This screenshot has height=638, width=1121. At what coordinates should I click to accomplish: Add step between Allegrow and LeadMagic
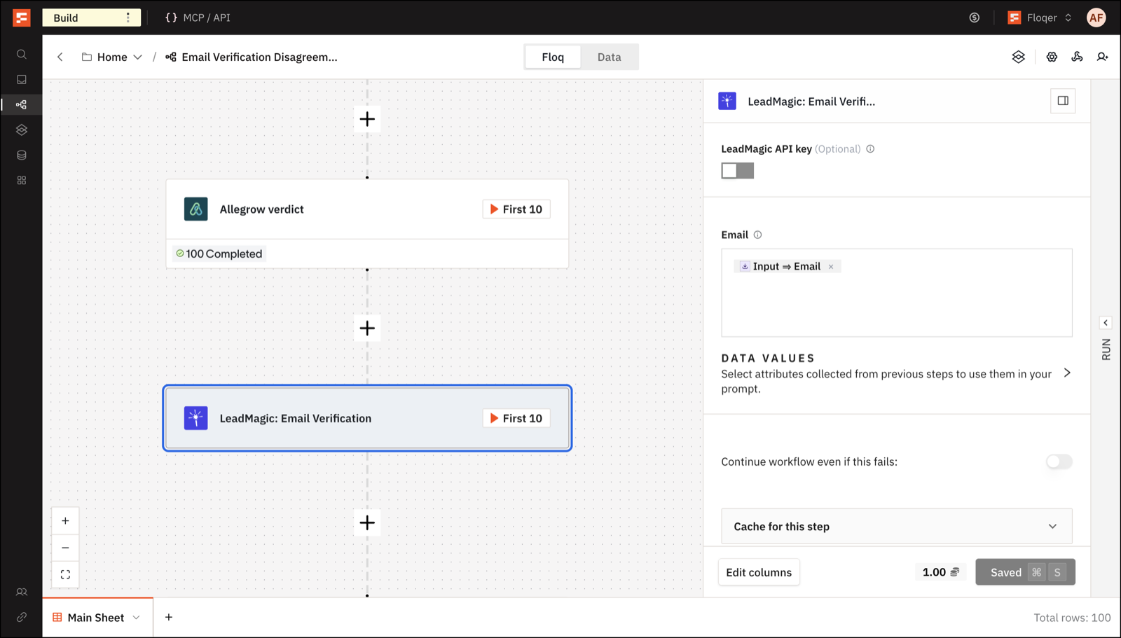click(367, 328)
